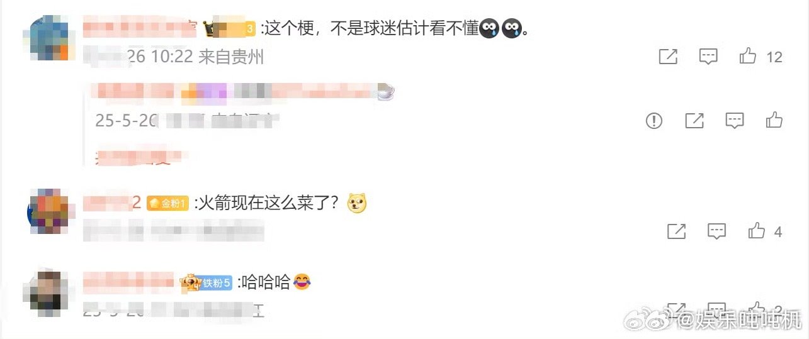
Task: Open the 金粉1 fan badge
Action: click(167, 203)
